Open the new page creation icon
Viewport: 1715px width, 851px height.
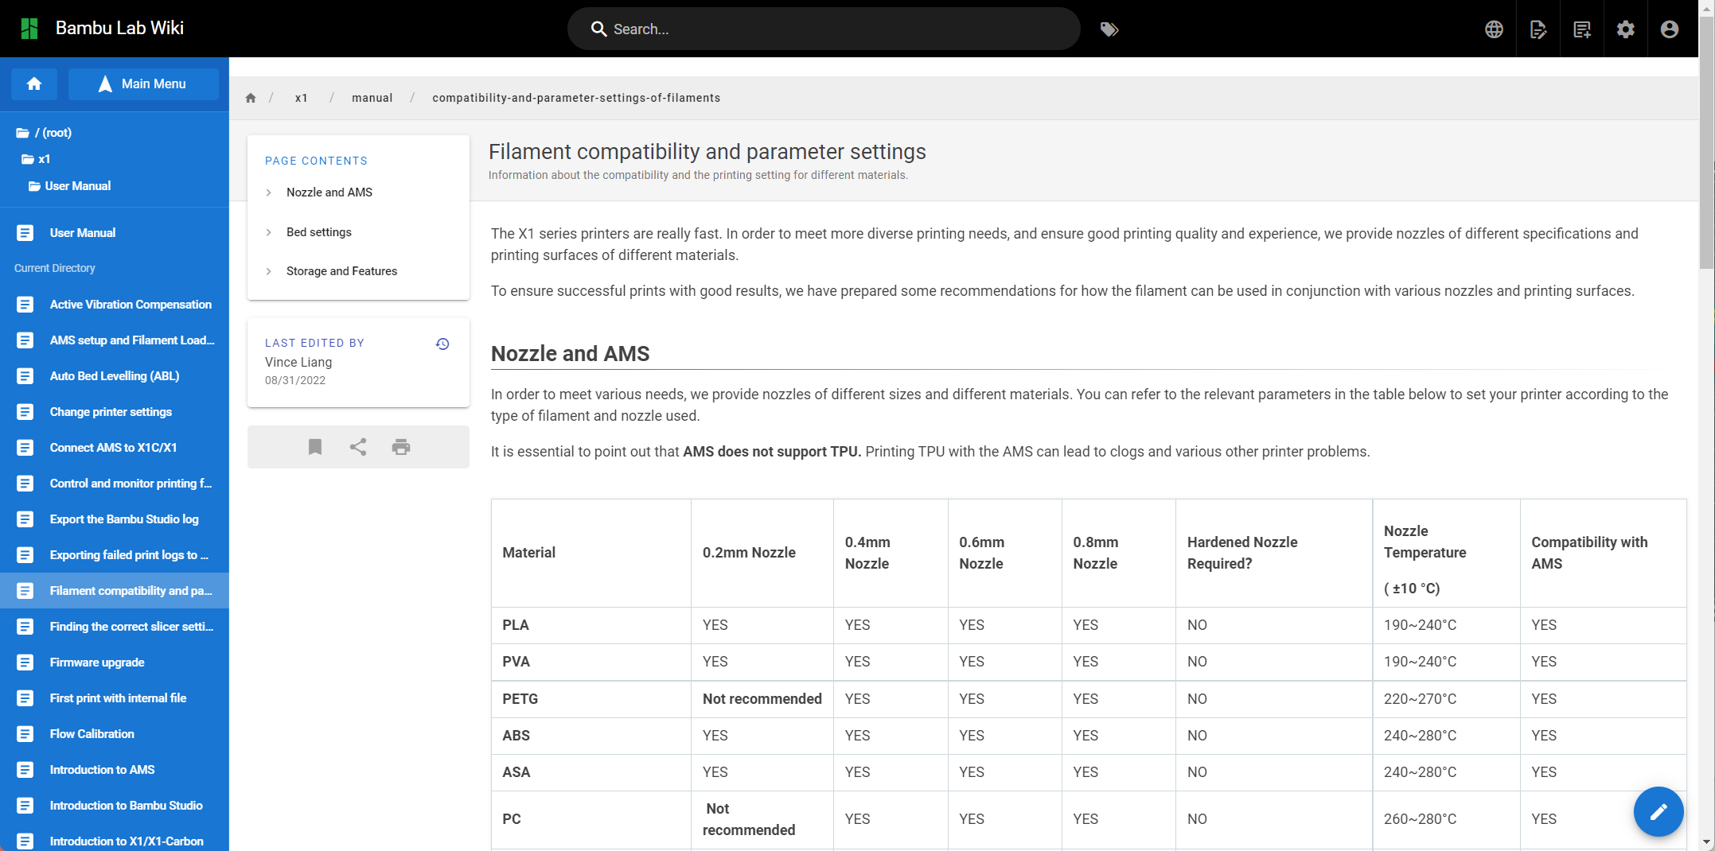click(x=1582, y=29)
